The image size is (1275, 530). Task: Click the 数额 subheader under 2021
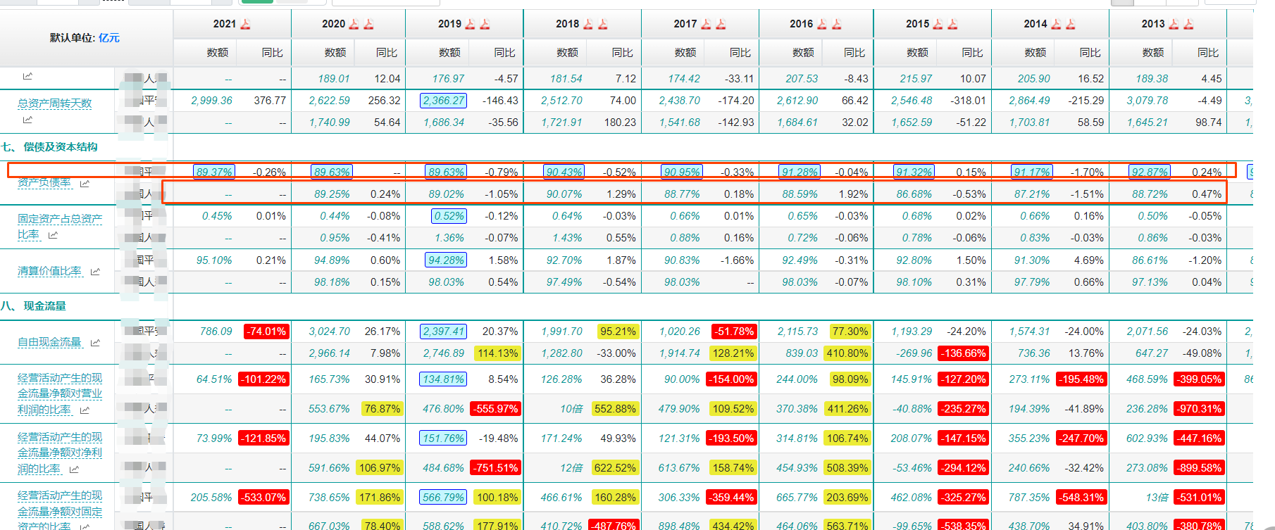click(x=218, y=53)
